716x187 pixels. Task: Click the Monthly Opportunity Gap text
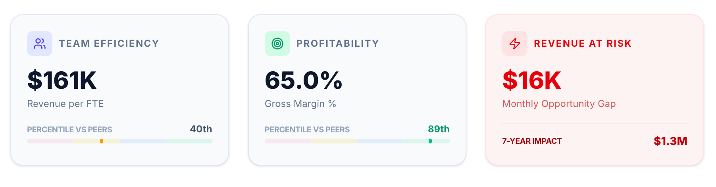(559, 104)
